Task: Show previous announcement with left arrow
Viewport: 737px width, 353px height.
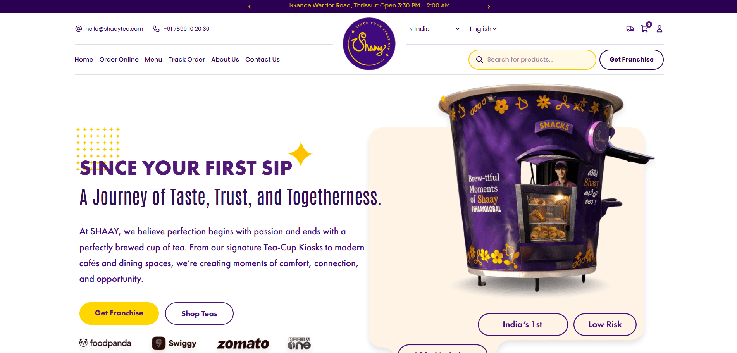Action: (250, 7)
